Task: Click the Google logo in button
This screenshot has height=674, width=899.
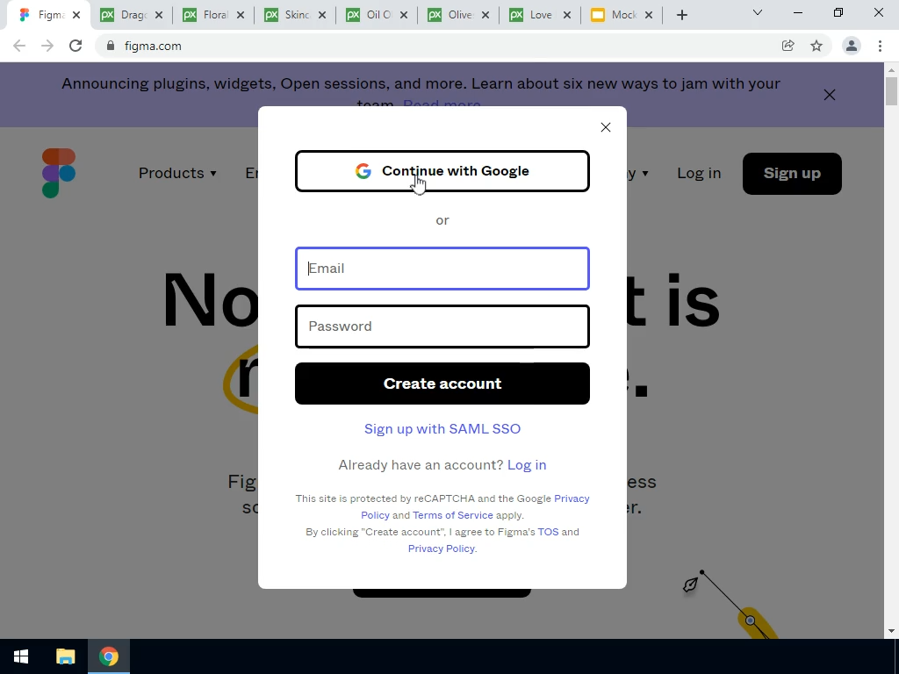Action: [363, 171]
